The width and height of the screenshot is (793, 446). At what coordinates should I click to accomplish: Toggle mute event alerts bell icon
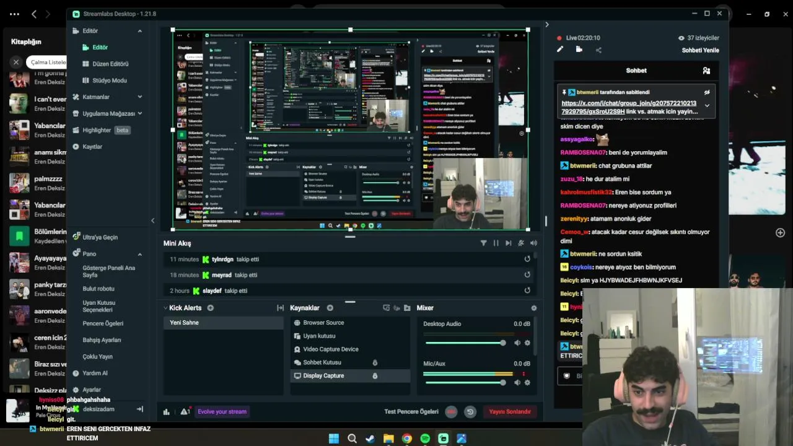coord(521,243)
